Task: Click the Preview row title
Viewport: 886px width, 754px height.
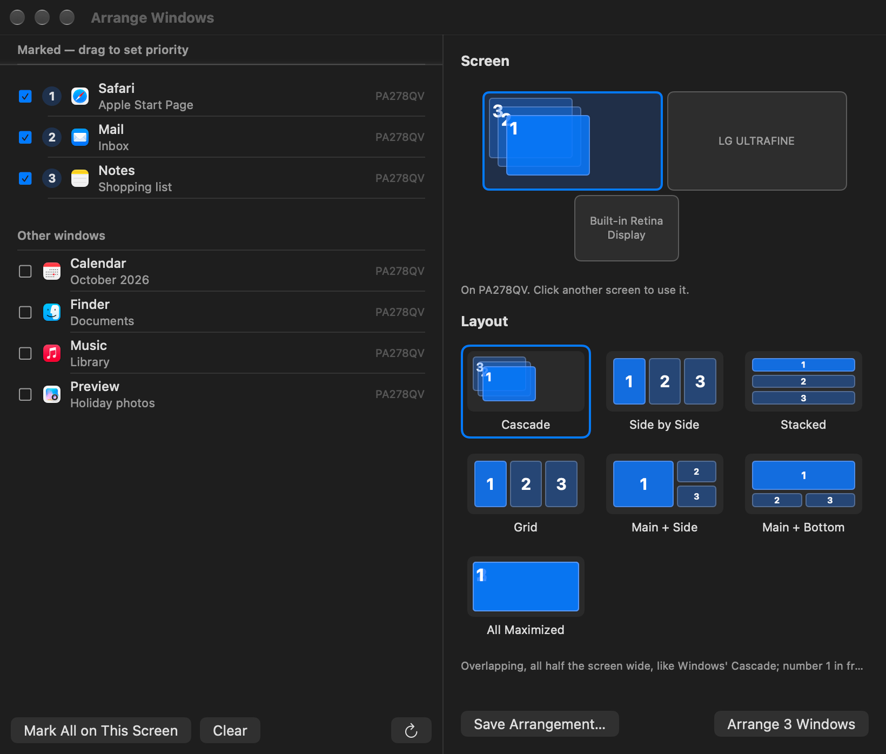Action: coord(95,386)
